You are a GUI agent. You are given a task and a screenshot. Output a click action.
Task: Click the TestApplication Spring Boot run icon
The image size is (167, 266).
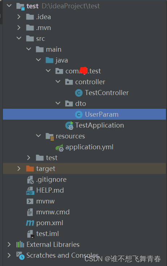click(x=69, y=125)
